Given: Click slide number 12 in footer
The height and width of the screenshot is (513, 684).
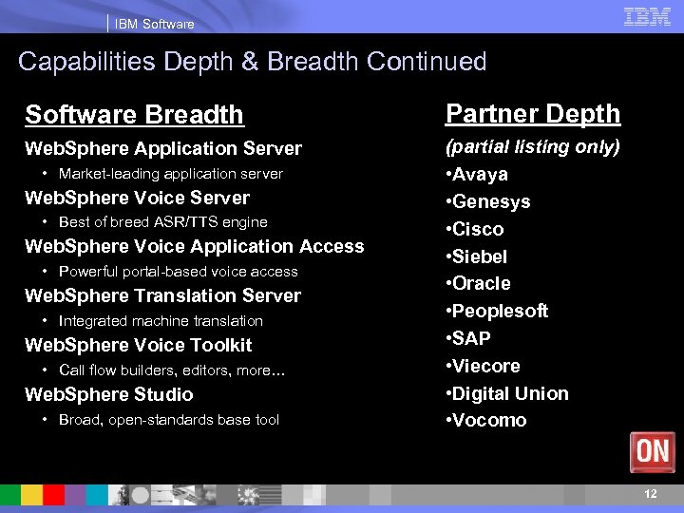Looking at the screenshot, I should coord(651,494).
